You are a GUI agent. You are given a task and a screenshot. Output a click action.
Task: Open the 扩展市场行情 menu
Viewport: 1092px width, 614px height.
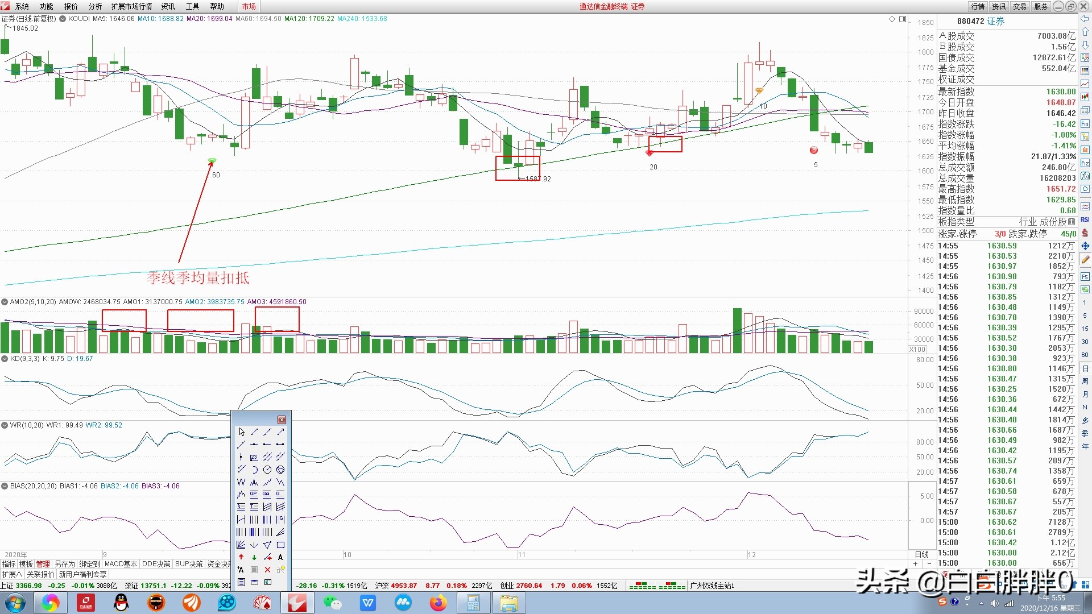point(131,6)
